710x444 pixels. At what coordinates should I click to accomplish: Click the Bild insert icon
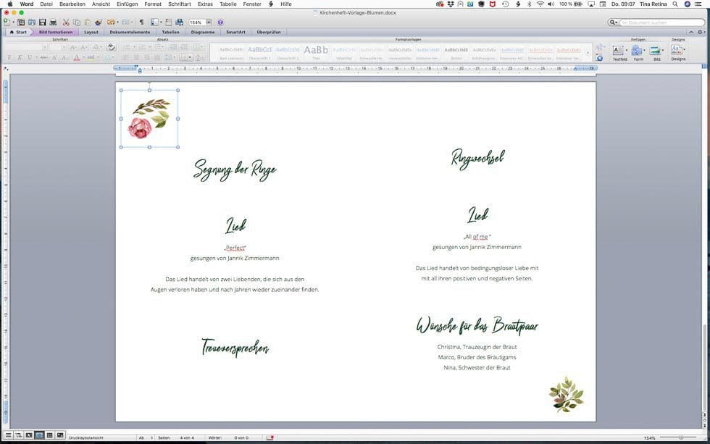(x=656, y=51)
